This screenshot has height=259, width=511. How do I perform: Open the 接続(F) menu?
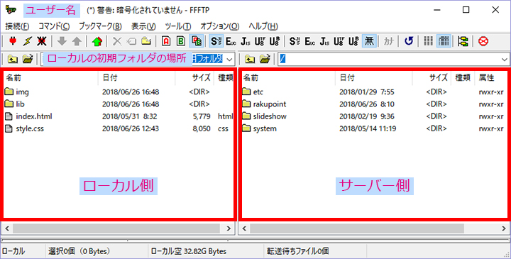(x=17, y=26)
